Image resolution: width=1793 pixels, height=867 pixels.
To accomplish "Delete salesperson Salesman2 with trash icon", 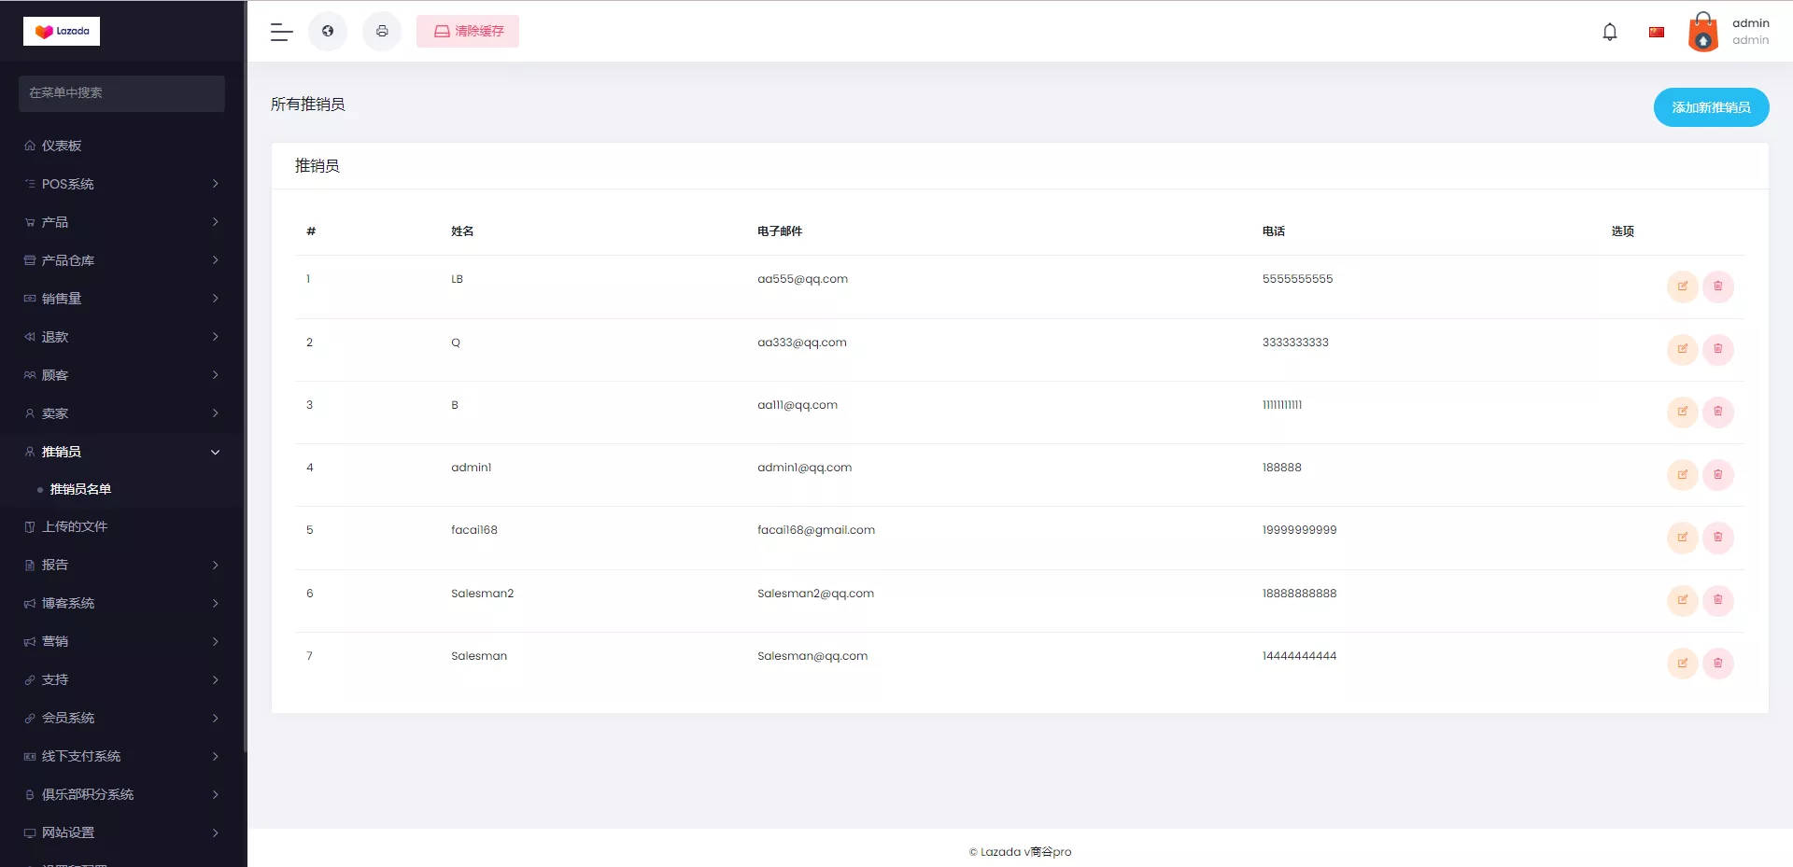I will point(1717,600).
